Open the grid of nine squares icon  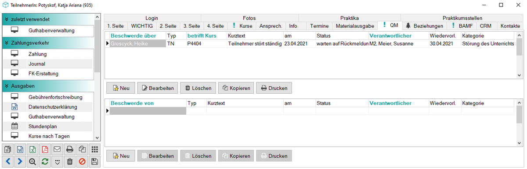pos(94,149)
